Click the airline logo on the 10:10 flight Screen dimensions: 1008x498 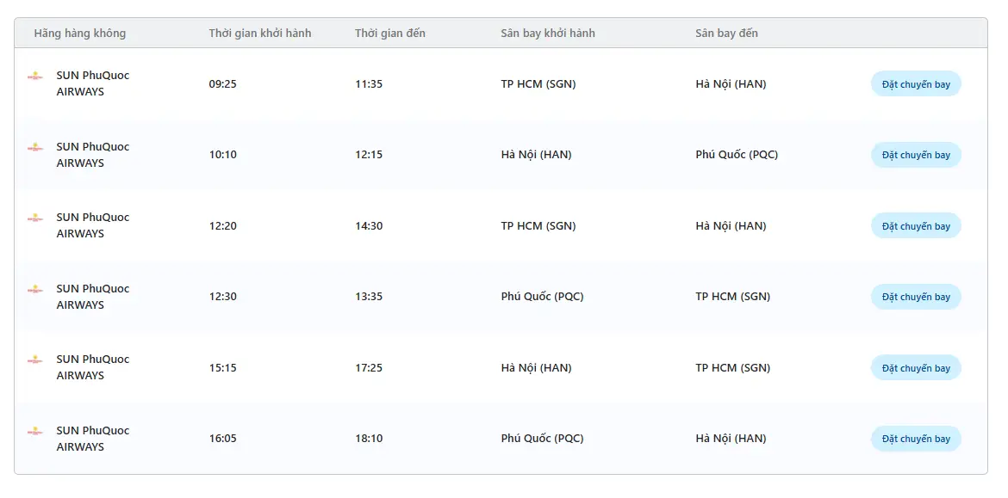(35, 147)
